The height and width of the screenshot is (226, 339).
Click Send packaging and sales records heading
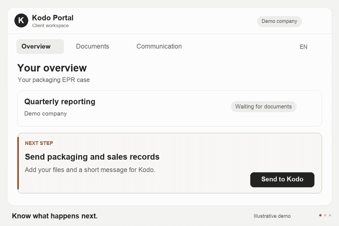[x=92, y=157]
